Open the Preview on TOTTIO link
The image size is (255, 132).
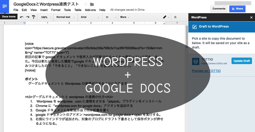point(206,71)
